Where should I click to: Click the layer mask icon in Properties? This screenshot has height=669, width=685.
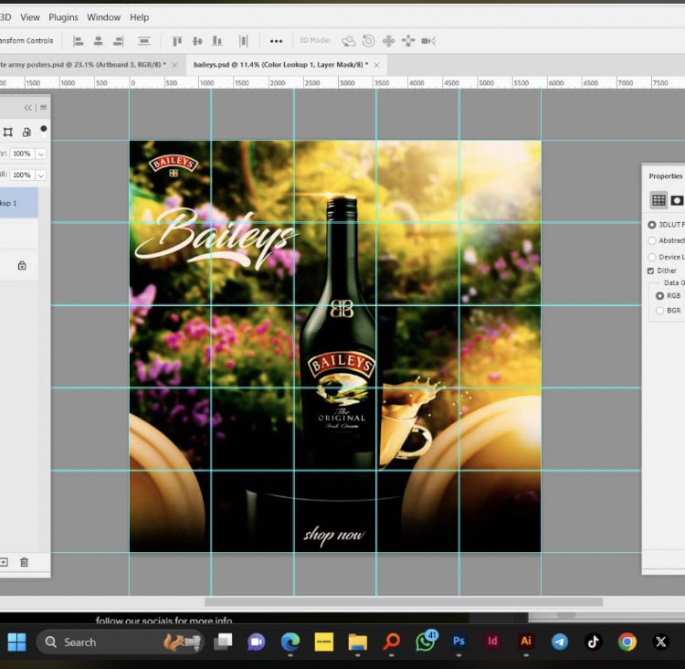point(677,200)
